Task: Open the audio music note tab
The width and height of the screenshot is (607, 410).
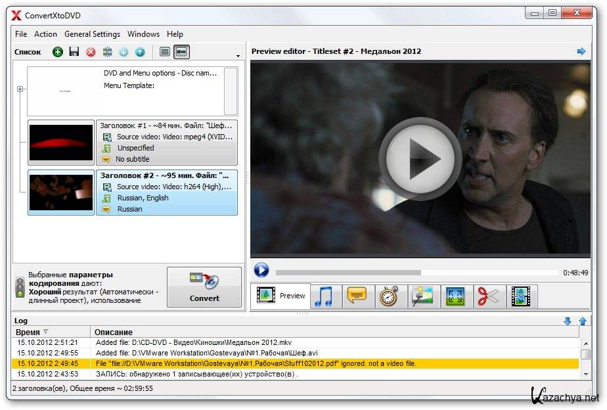Action: 323,296
